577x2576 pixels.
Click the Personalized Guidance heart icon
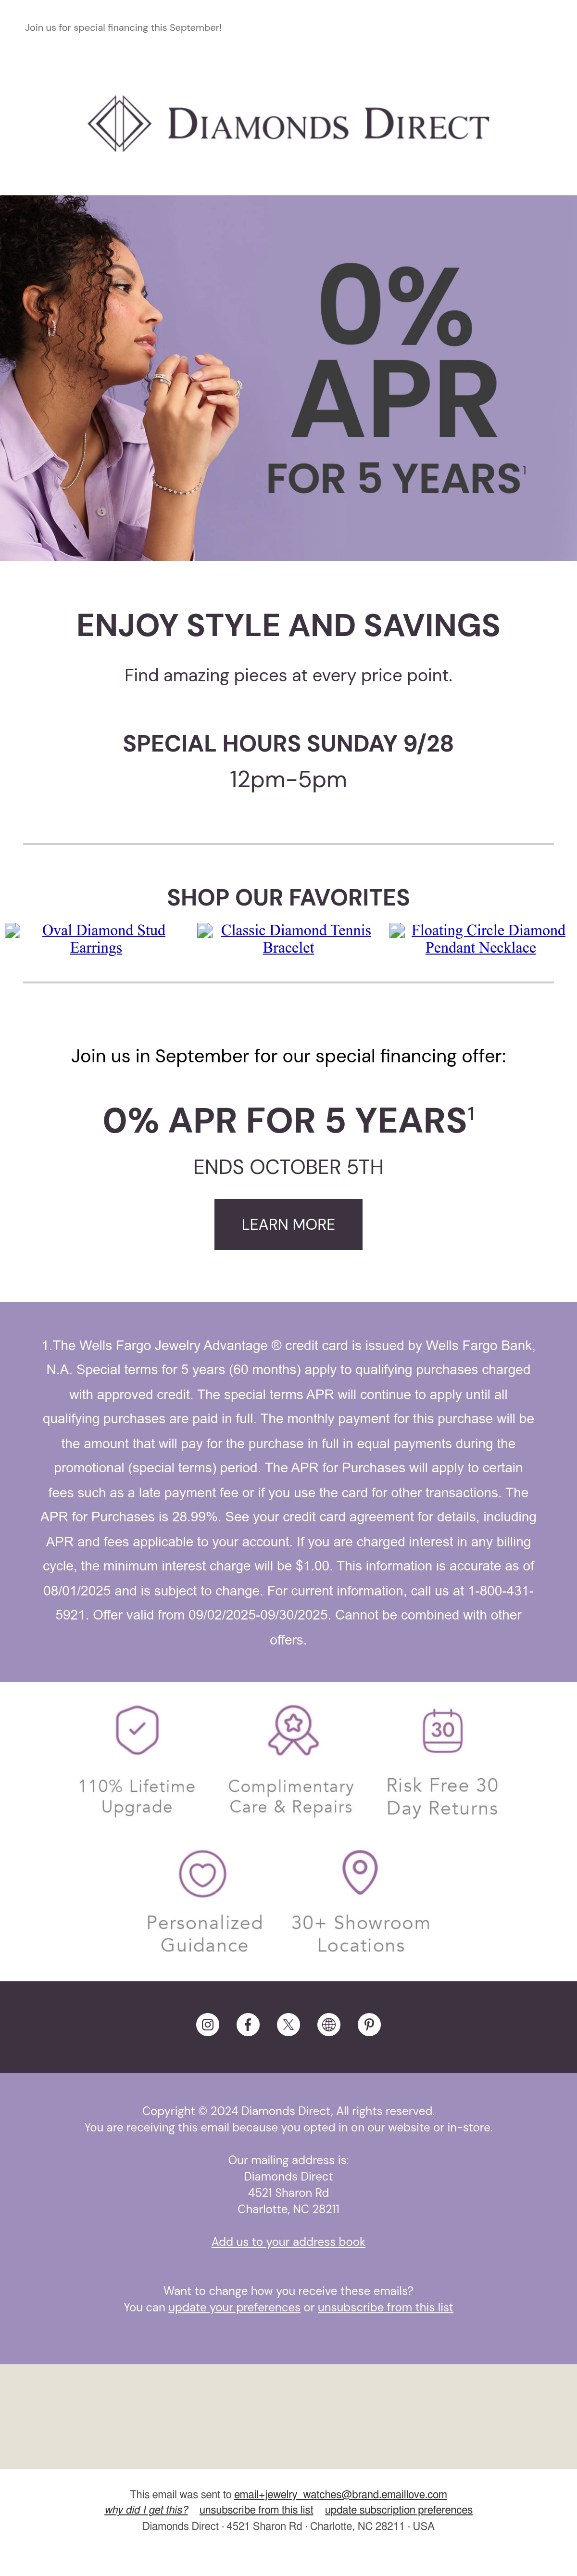tap(203, 1873)
